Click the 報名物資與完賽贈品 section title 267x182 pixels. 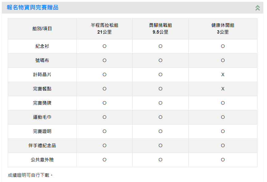pos(32,7)
